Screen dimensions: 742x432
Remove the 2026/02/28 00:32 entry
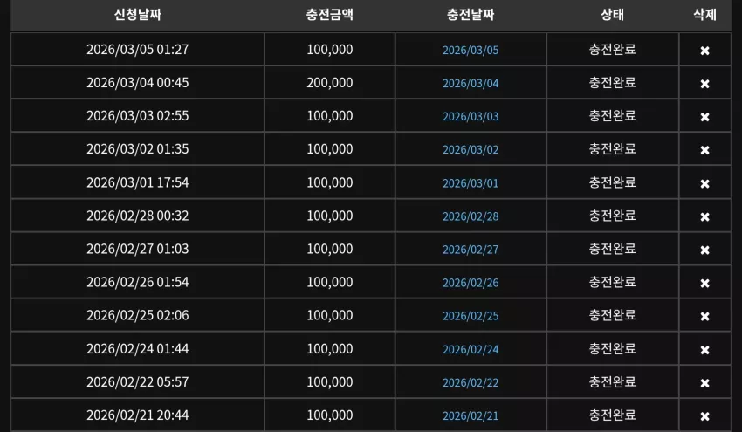704,216
